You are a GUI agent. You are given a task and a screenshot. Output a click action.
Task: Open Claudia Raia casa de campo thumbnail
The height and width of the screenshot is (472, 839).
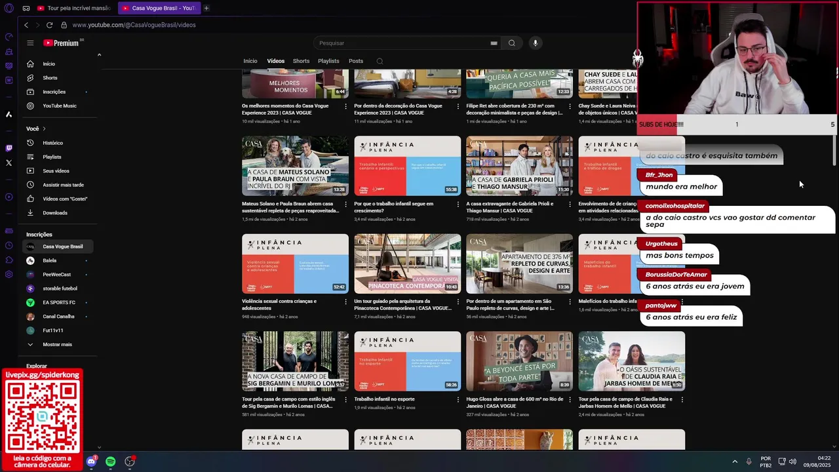[631, 361]
